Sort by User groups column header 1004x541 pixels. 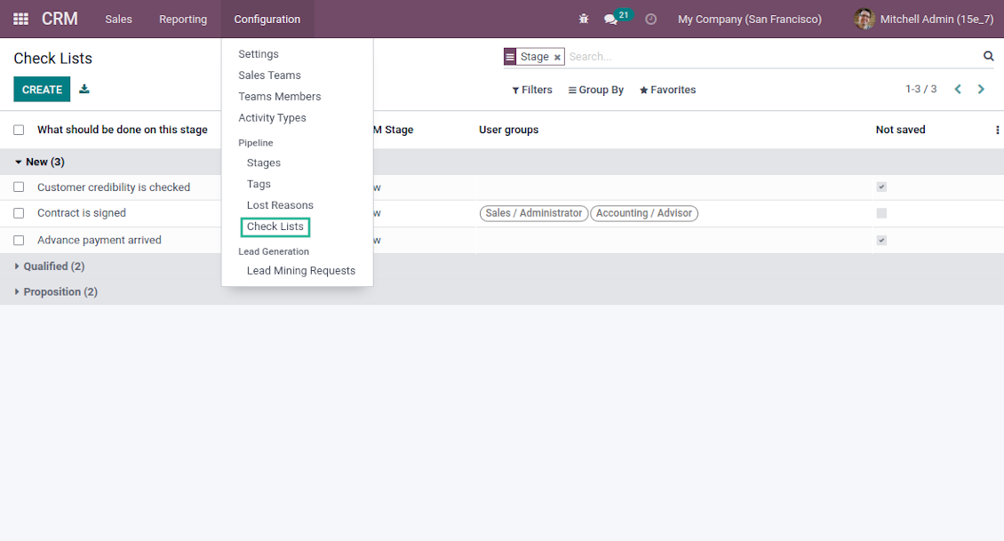click(508, 130)
